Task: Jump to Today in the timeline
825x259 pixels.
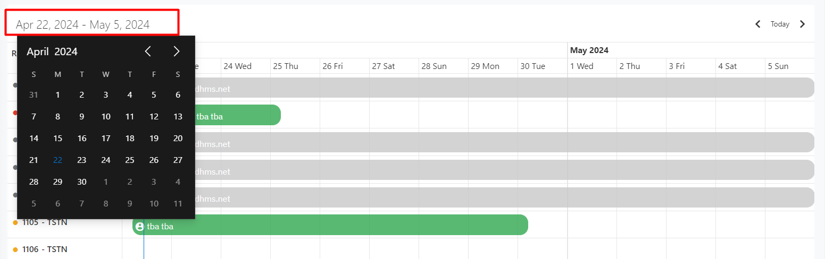Action: (x=780, y=24)
